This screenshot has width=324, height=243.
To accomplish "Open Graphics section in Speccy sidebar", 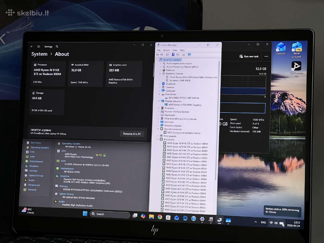I will pyautogui.click(x=32, y=166).
